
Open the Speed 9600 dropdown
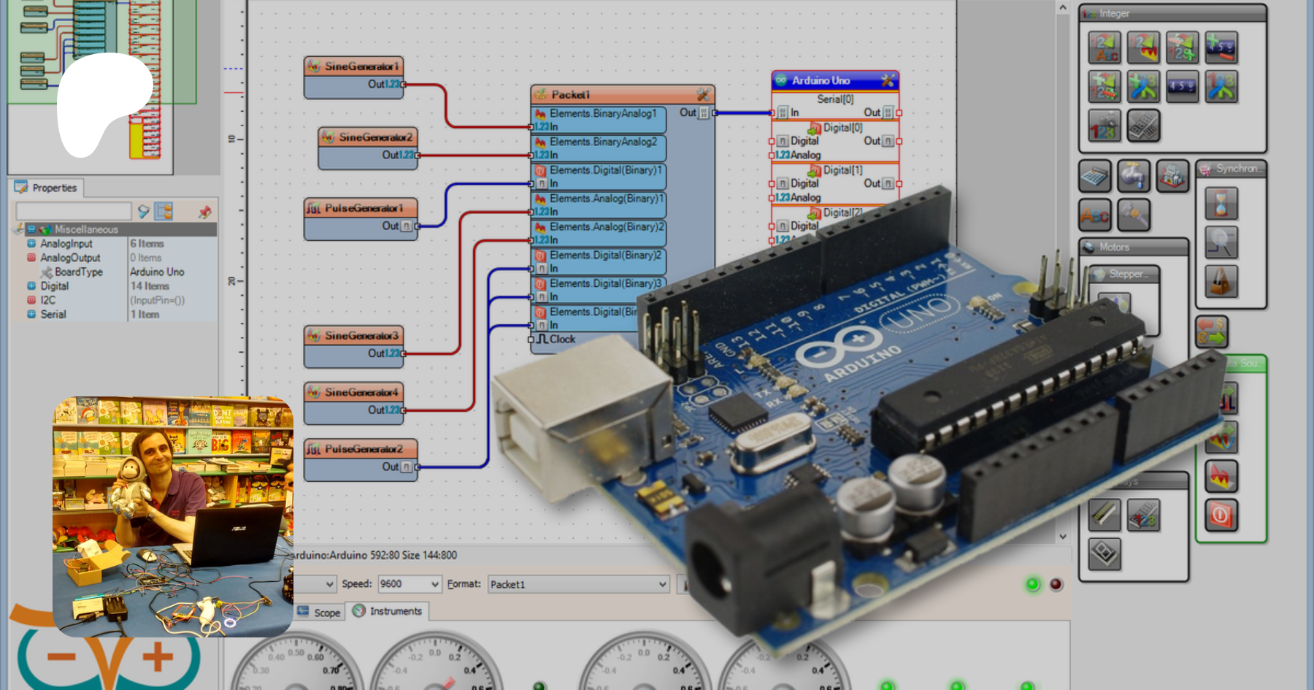435,584
